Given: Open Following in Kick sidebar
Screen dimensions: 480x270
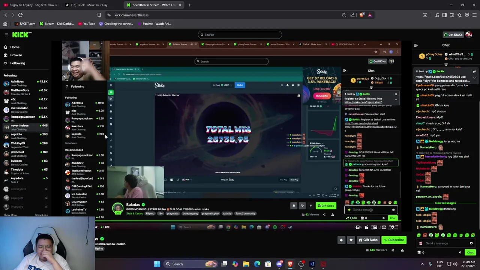Looking at the screenshot, I should tap(14, 63).
